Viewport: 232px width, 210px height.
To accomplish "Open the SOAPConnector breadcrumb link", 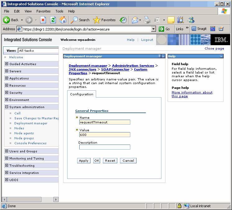I will click(115, 69).
